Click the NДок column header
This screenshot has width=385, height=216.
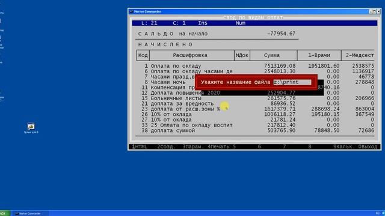click(242, 55)
